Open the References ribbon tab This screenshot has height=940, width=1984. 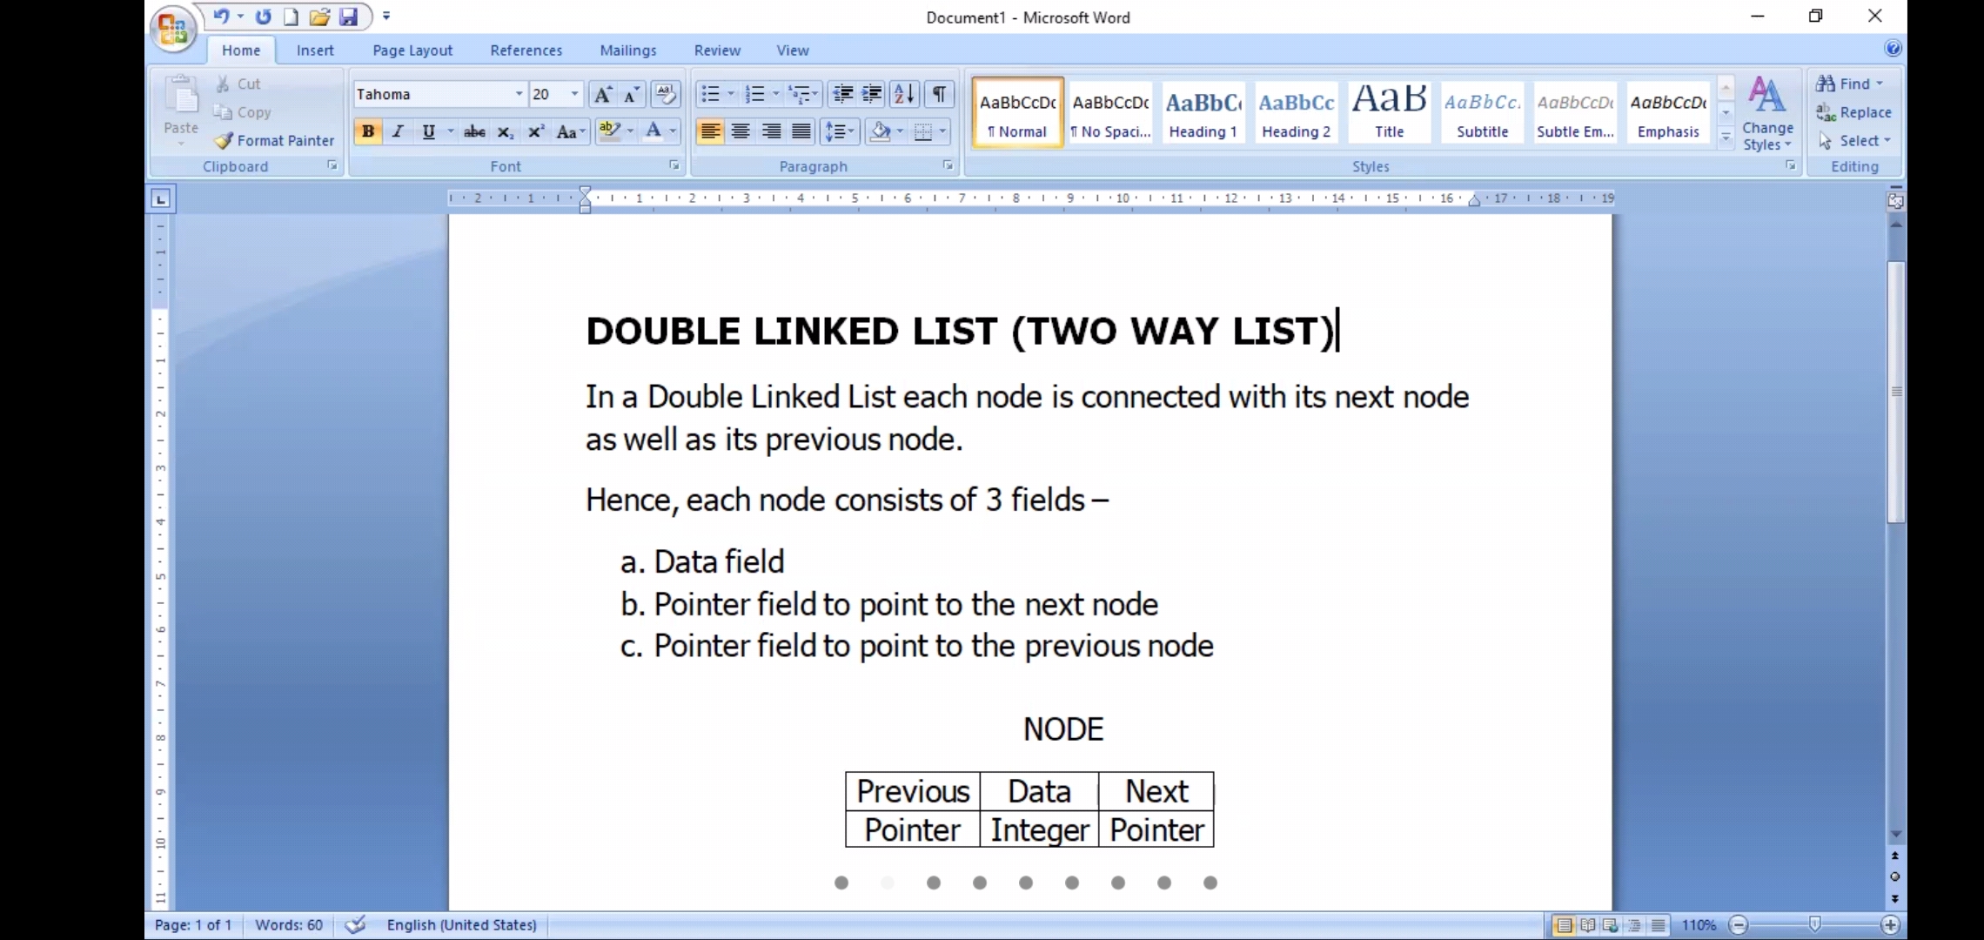[526, 50]
